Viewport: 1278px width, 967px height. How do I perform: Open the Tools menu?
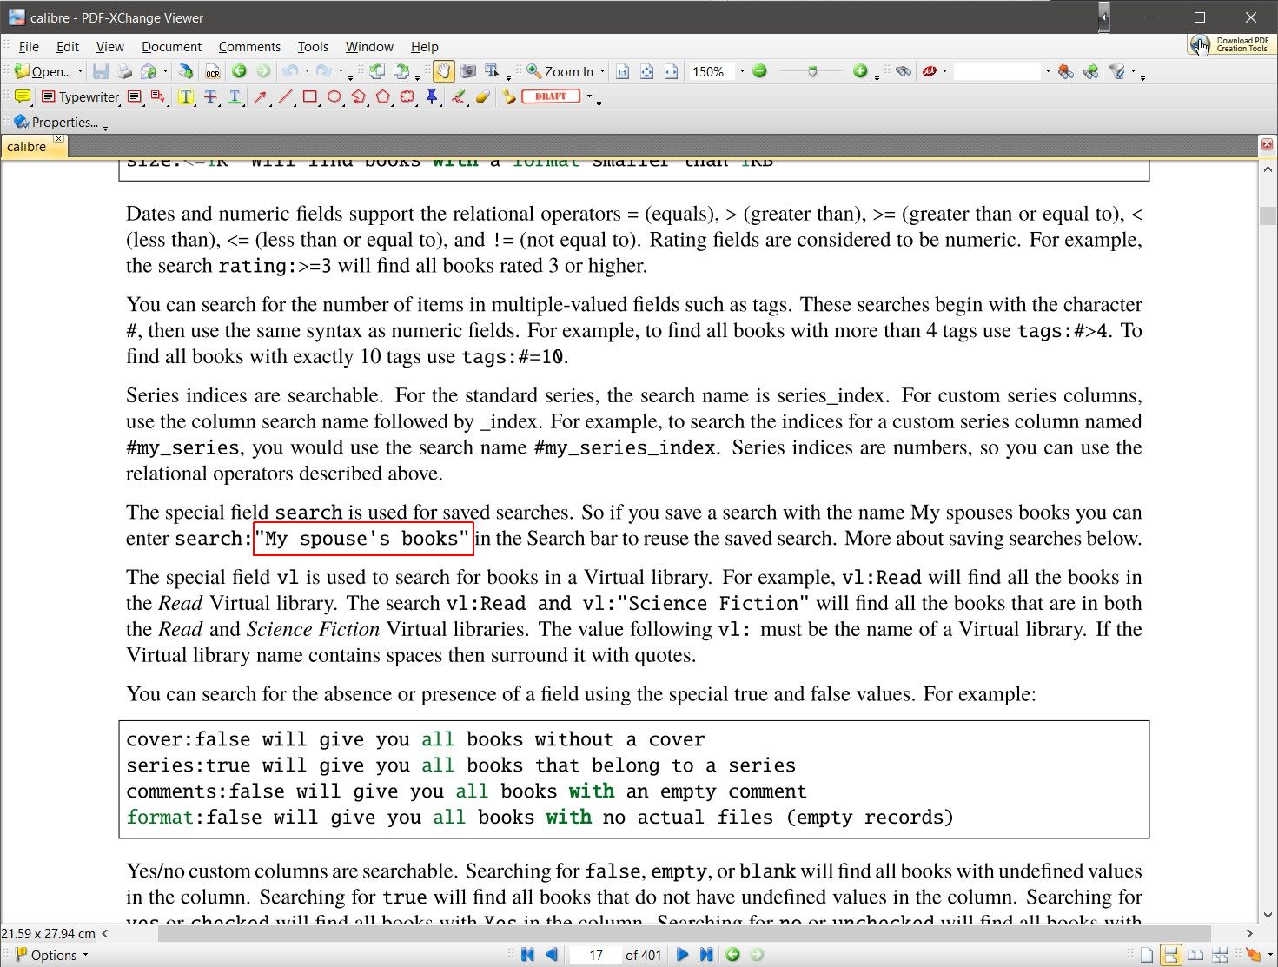(x=313, y=47)
